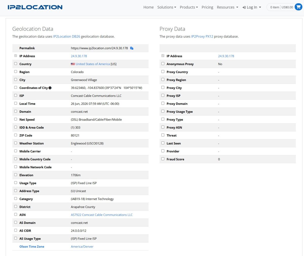Tick the ASN checkbox in Geolocation Data

[16, 214]
